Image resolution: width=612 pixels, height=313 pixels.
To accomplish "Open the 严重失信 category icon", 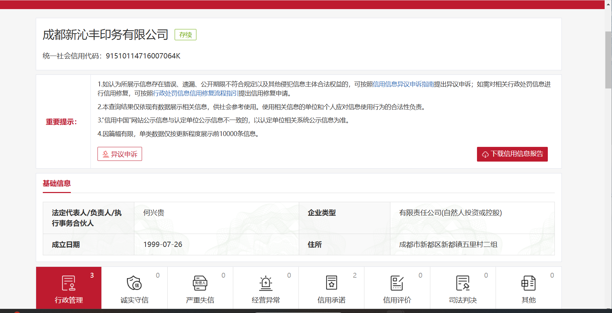I will tap(200, 283).
